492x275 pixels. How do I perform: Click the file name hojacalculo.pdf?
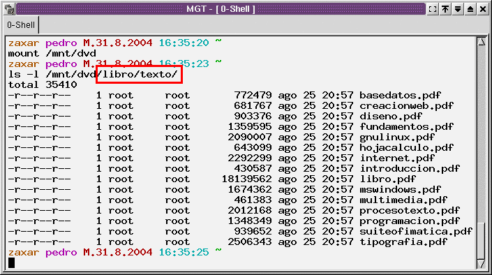(x=406, y=147)
